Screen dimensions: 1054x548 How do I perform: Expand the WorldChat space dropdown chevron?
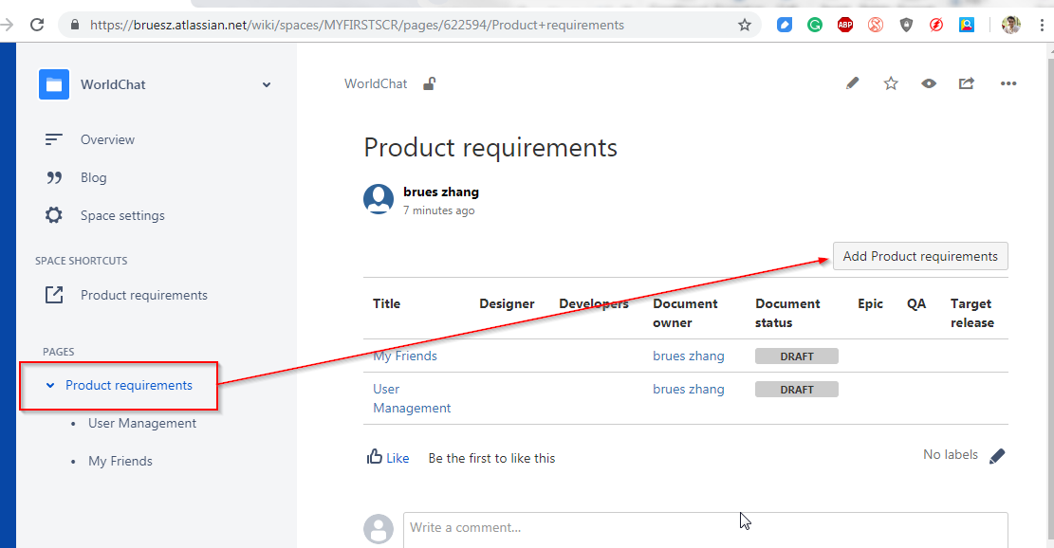click(x=267, y=84)
